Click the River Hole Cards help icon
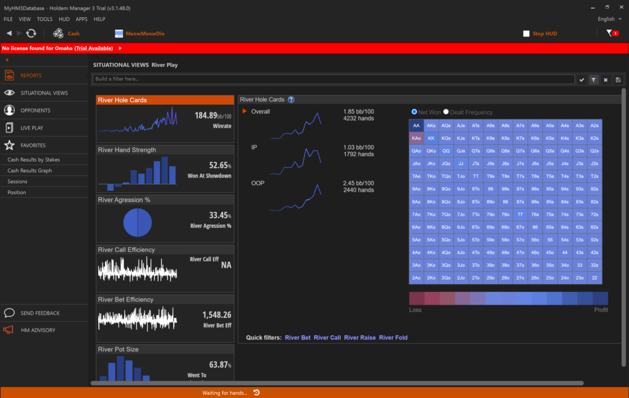The width and height of the screenshot is (629, 398). click(291, 99)
